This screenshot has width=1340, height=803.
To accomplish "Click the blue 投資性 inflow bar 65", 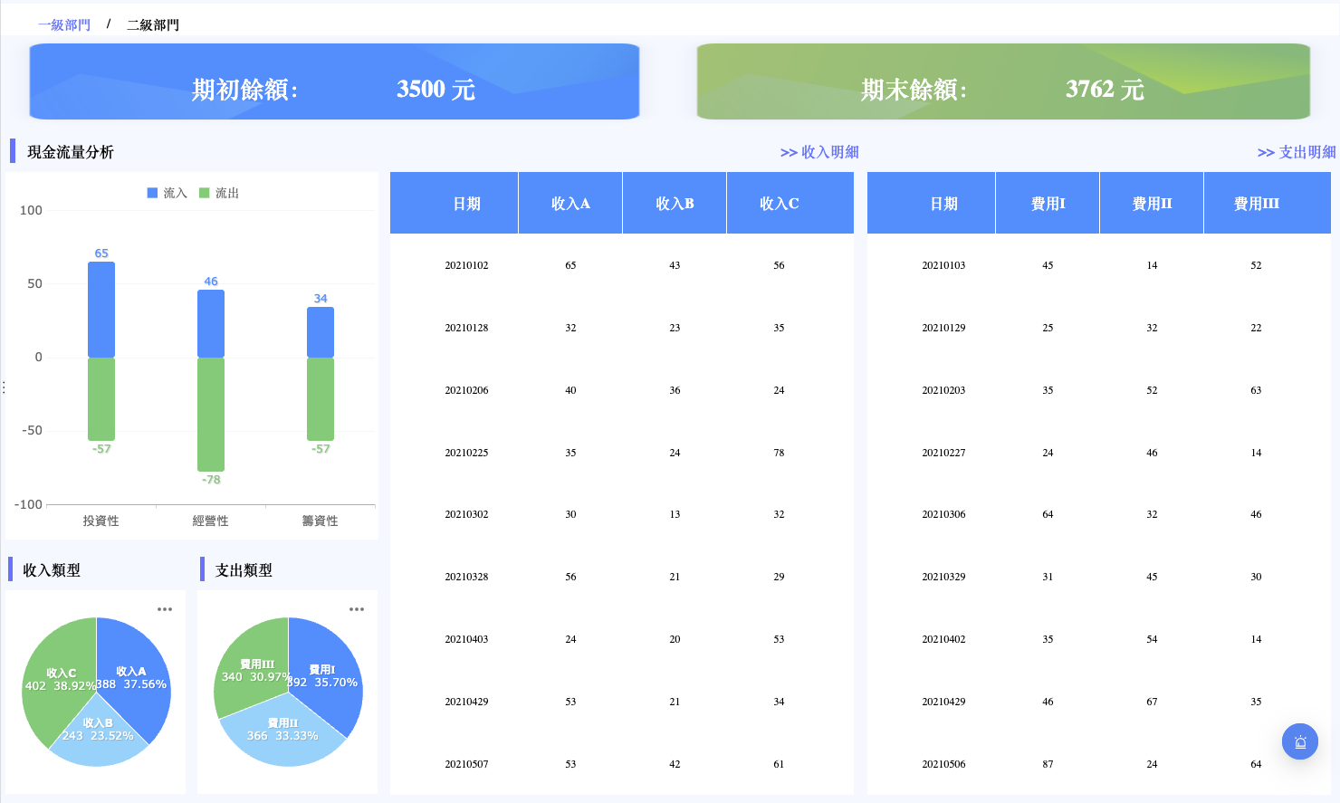I will click(101, 310).
